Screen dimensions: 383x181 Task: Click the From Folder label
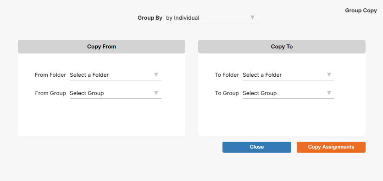50,75
